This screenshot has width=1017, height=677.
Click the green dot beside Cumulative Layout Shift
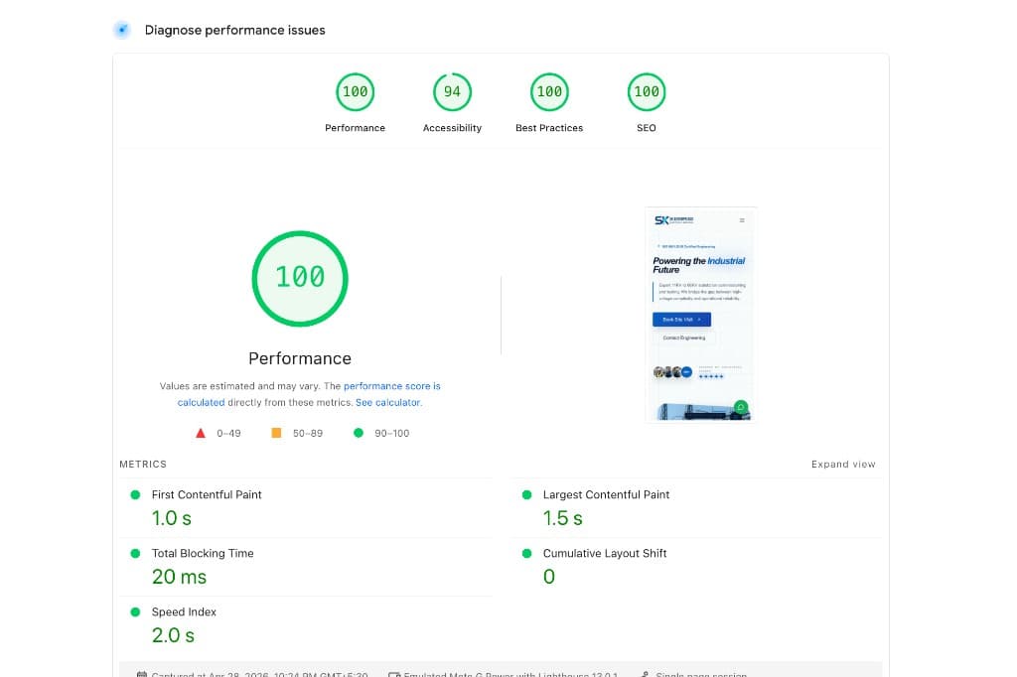[x=526, y=553]
